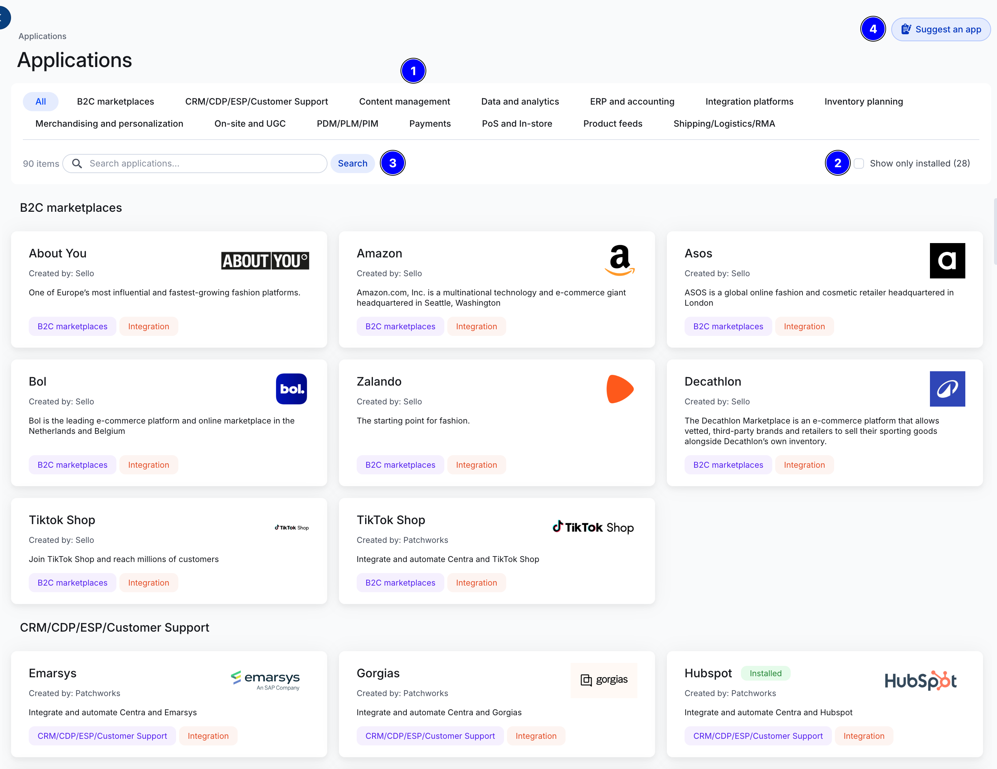Click Integration tag on Sello Tiktok Shop card

point(149,583)
